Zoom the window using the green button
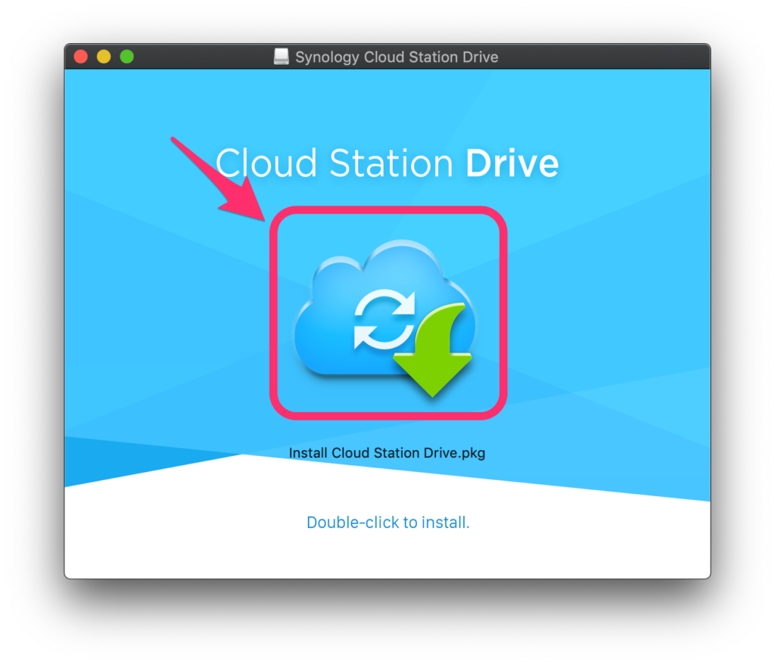The width and height of the screenshot is (775, 664). pyautogui.click(x=126, y=57)
